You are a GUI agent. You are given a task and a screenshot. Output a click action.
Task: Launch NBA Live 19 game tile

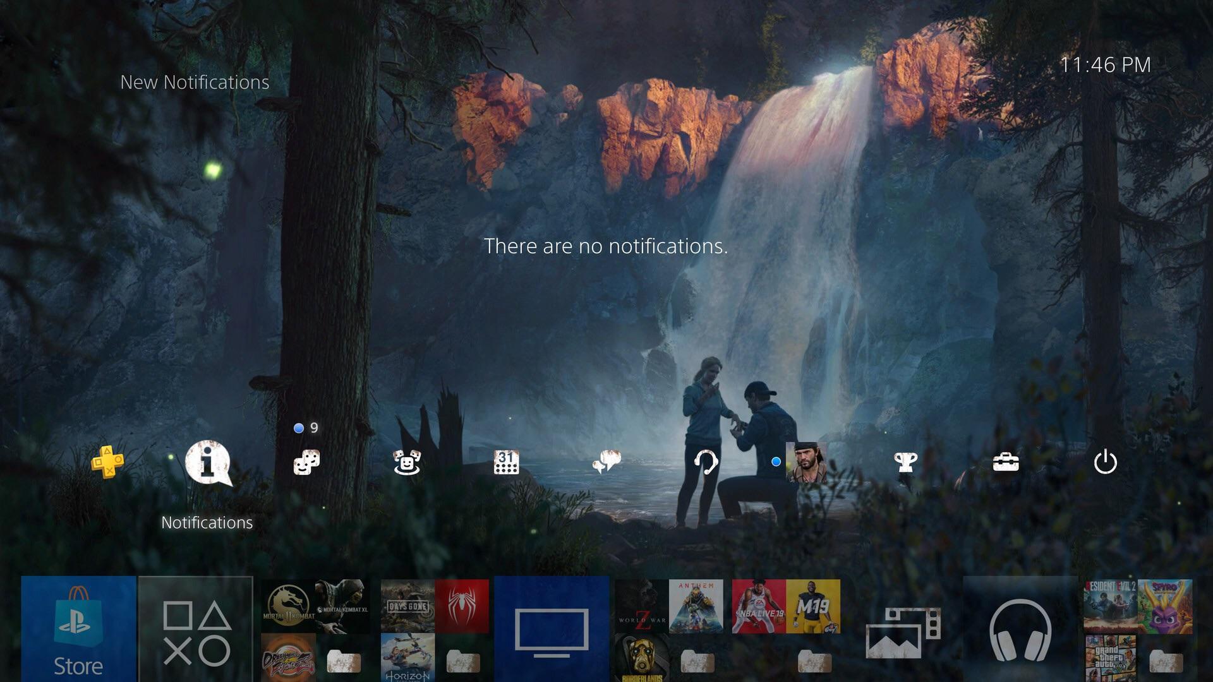[759, 606]
